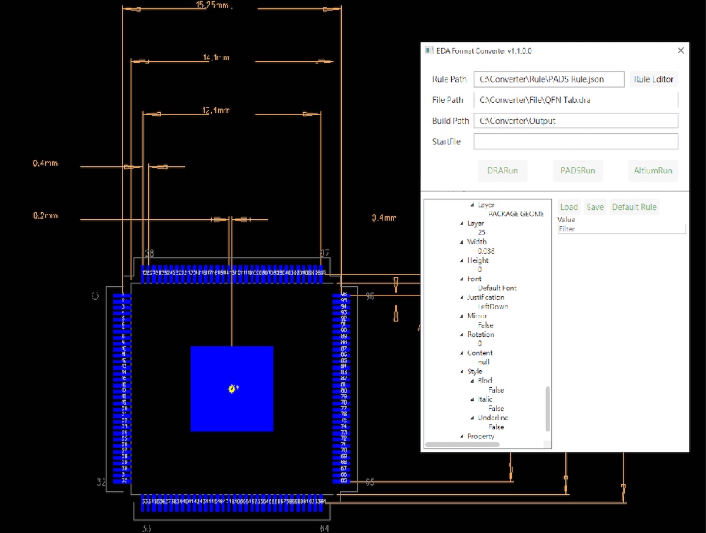
Task: Click the tree's vertical scrollbar thumb
Action: coord(548,408)
